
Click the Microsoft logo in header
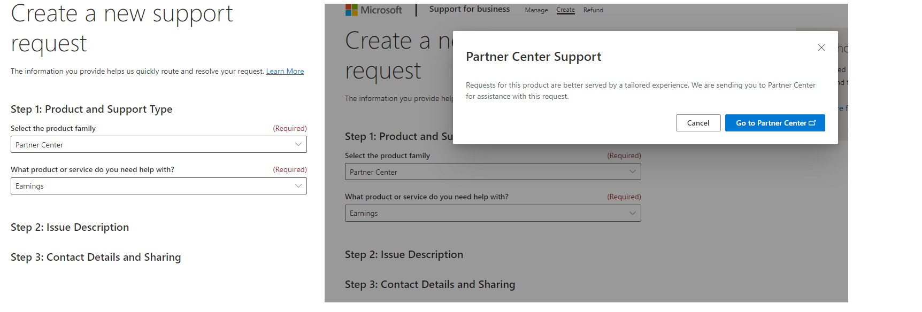[373, 10]
